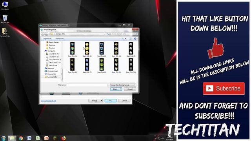Select the Start Orb (5) image file

(x=131, y=49)
